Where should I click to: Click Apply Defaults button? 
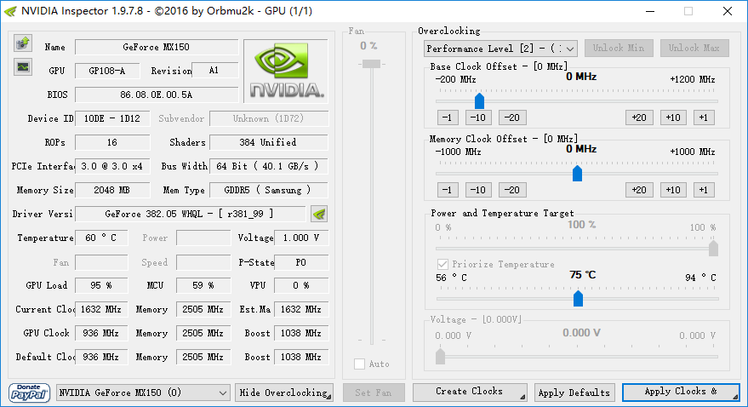[574, 393]
